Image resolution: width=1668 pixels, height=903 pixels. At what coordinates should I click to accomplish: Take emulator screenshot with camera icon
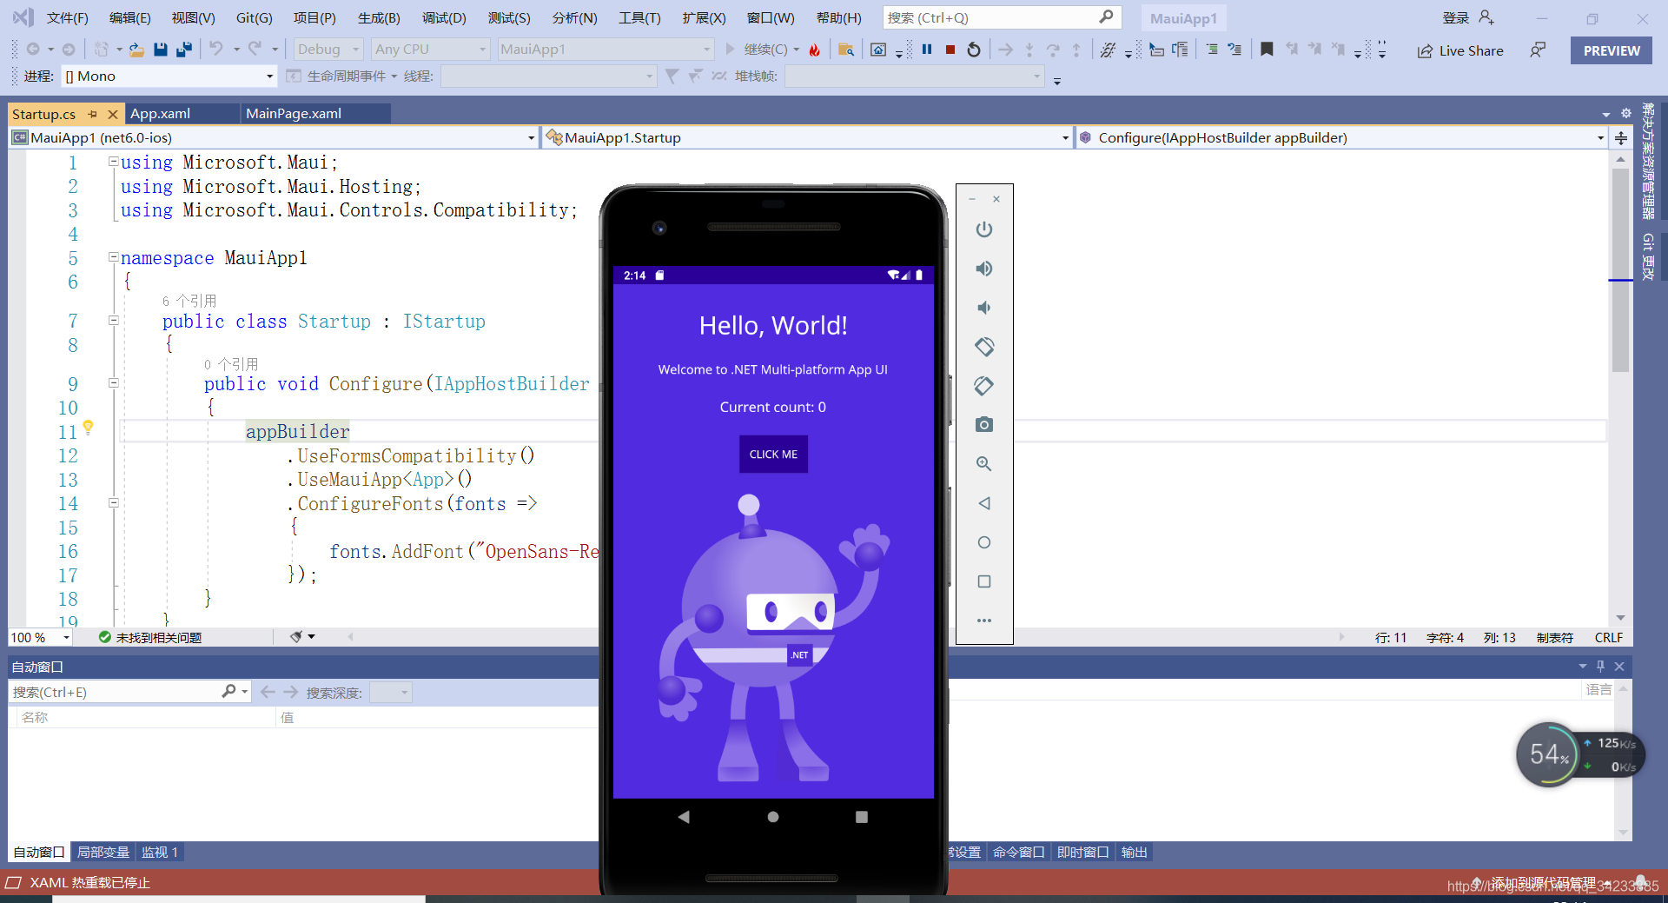pos(983,425)
